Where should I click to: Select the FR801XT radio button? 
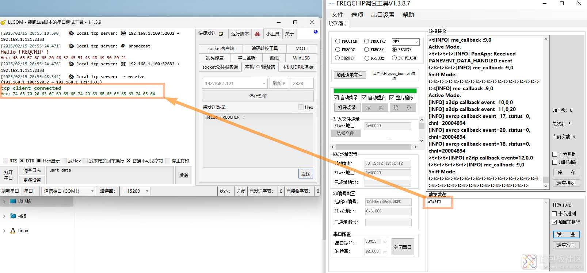[x=366, y=41]
